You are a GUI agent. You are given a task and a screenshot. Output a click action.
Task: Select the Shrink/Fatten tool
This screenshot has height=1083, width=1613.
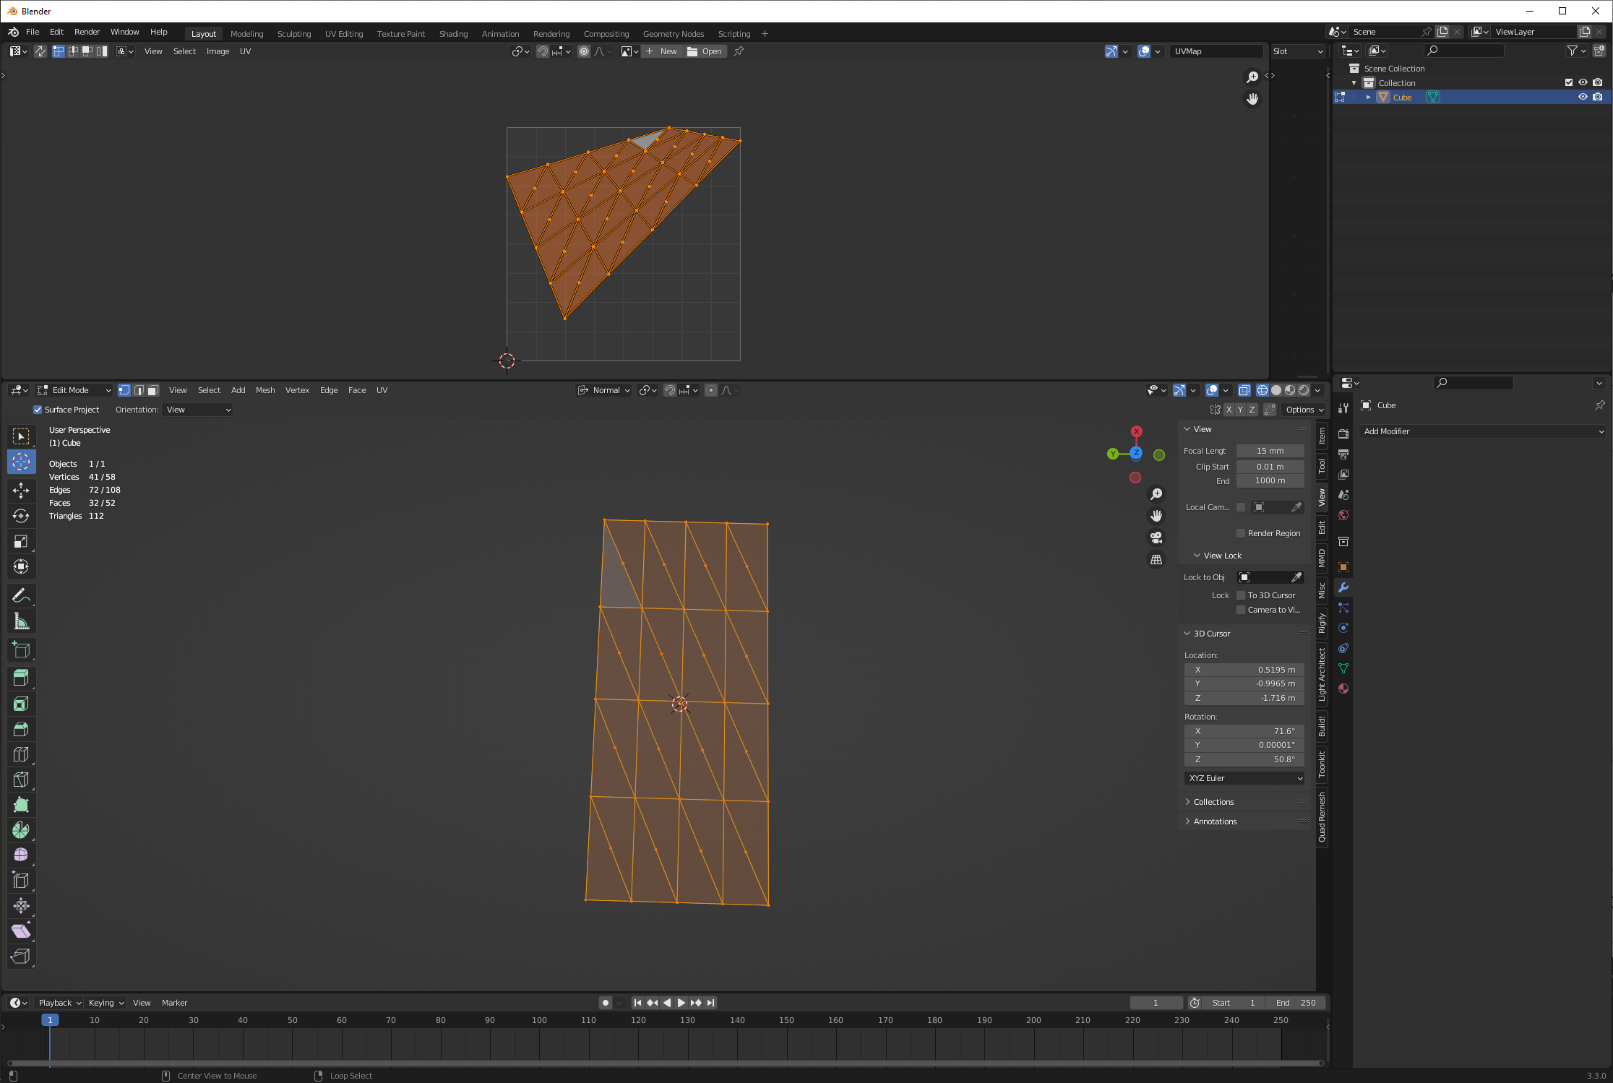click(21, 906)
